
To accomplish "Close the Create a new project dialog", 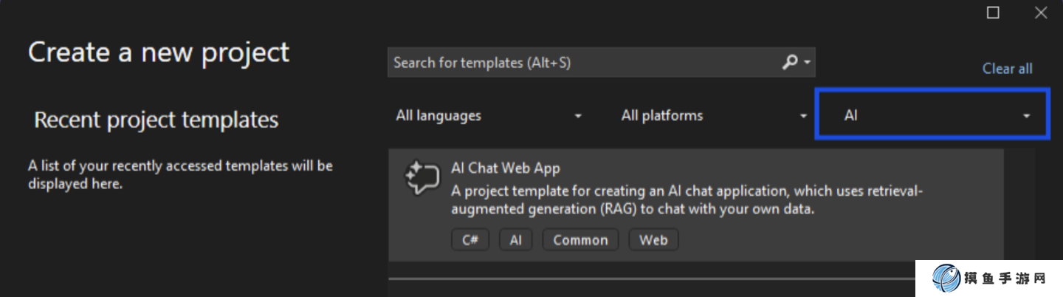I will (1041, 13).
